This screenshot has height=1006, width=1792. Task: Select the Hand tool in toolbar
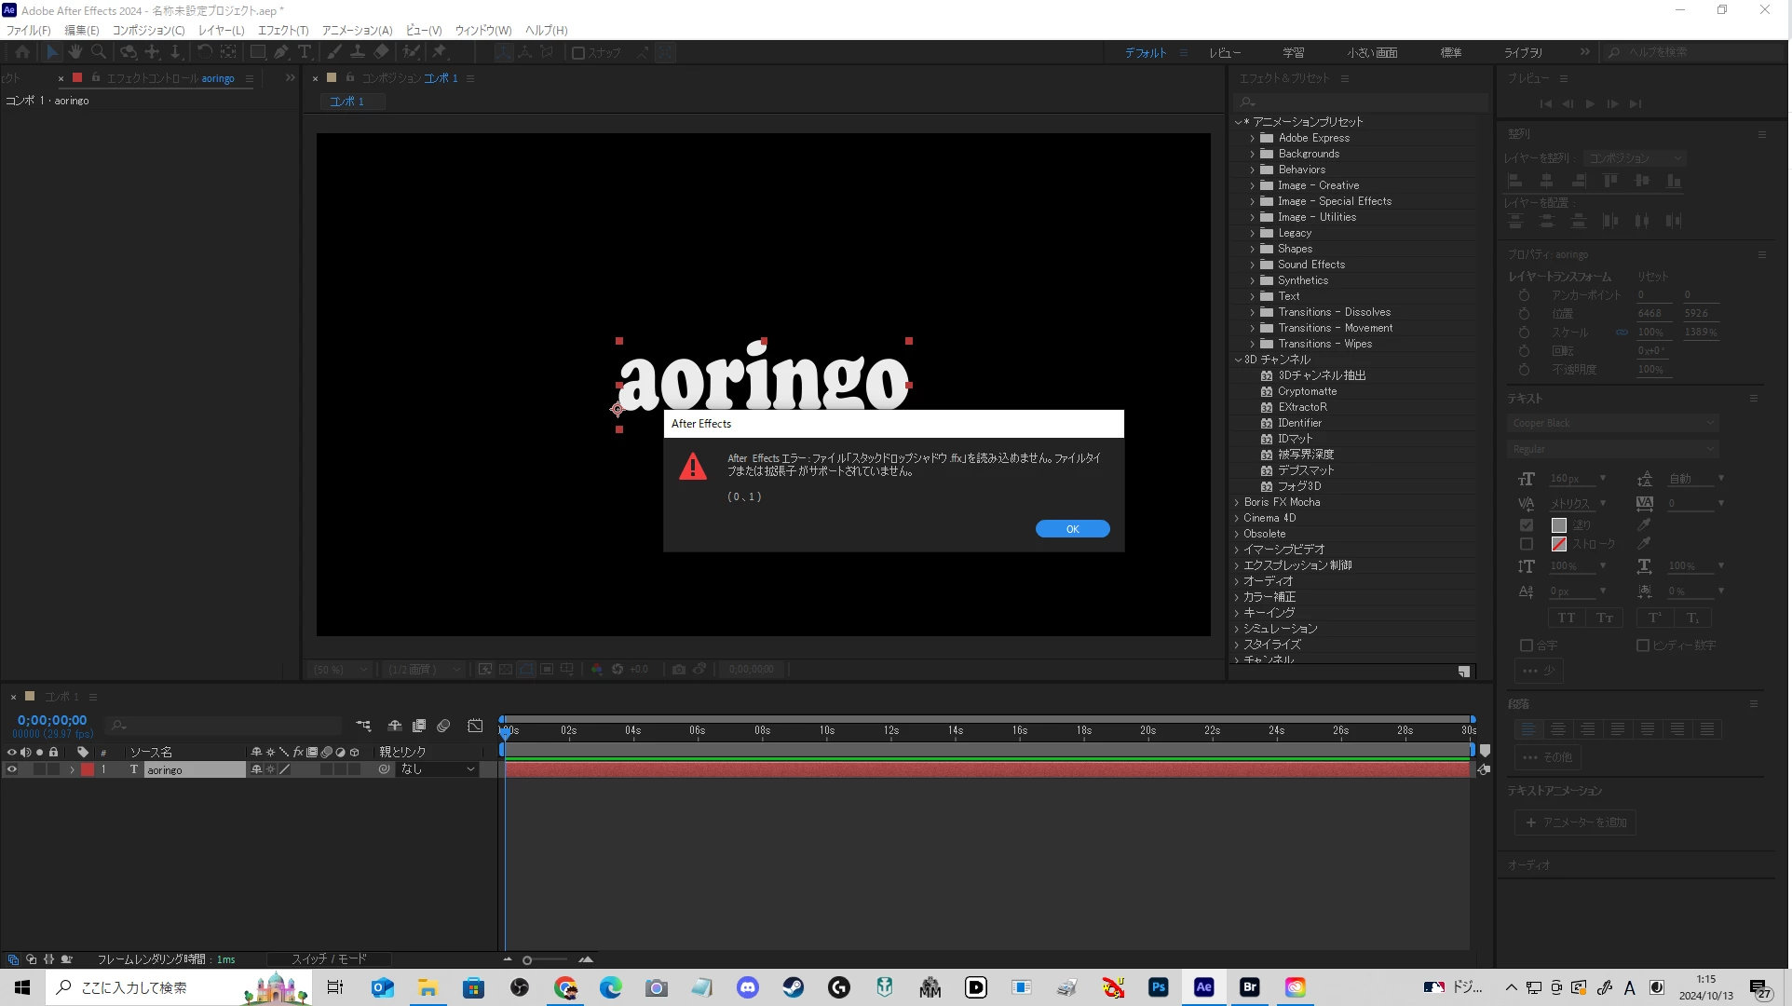[x=75, y=52]
